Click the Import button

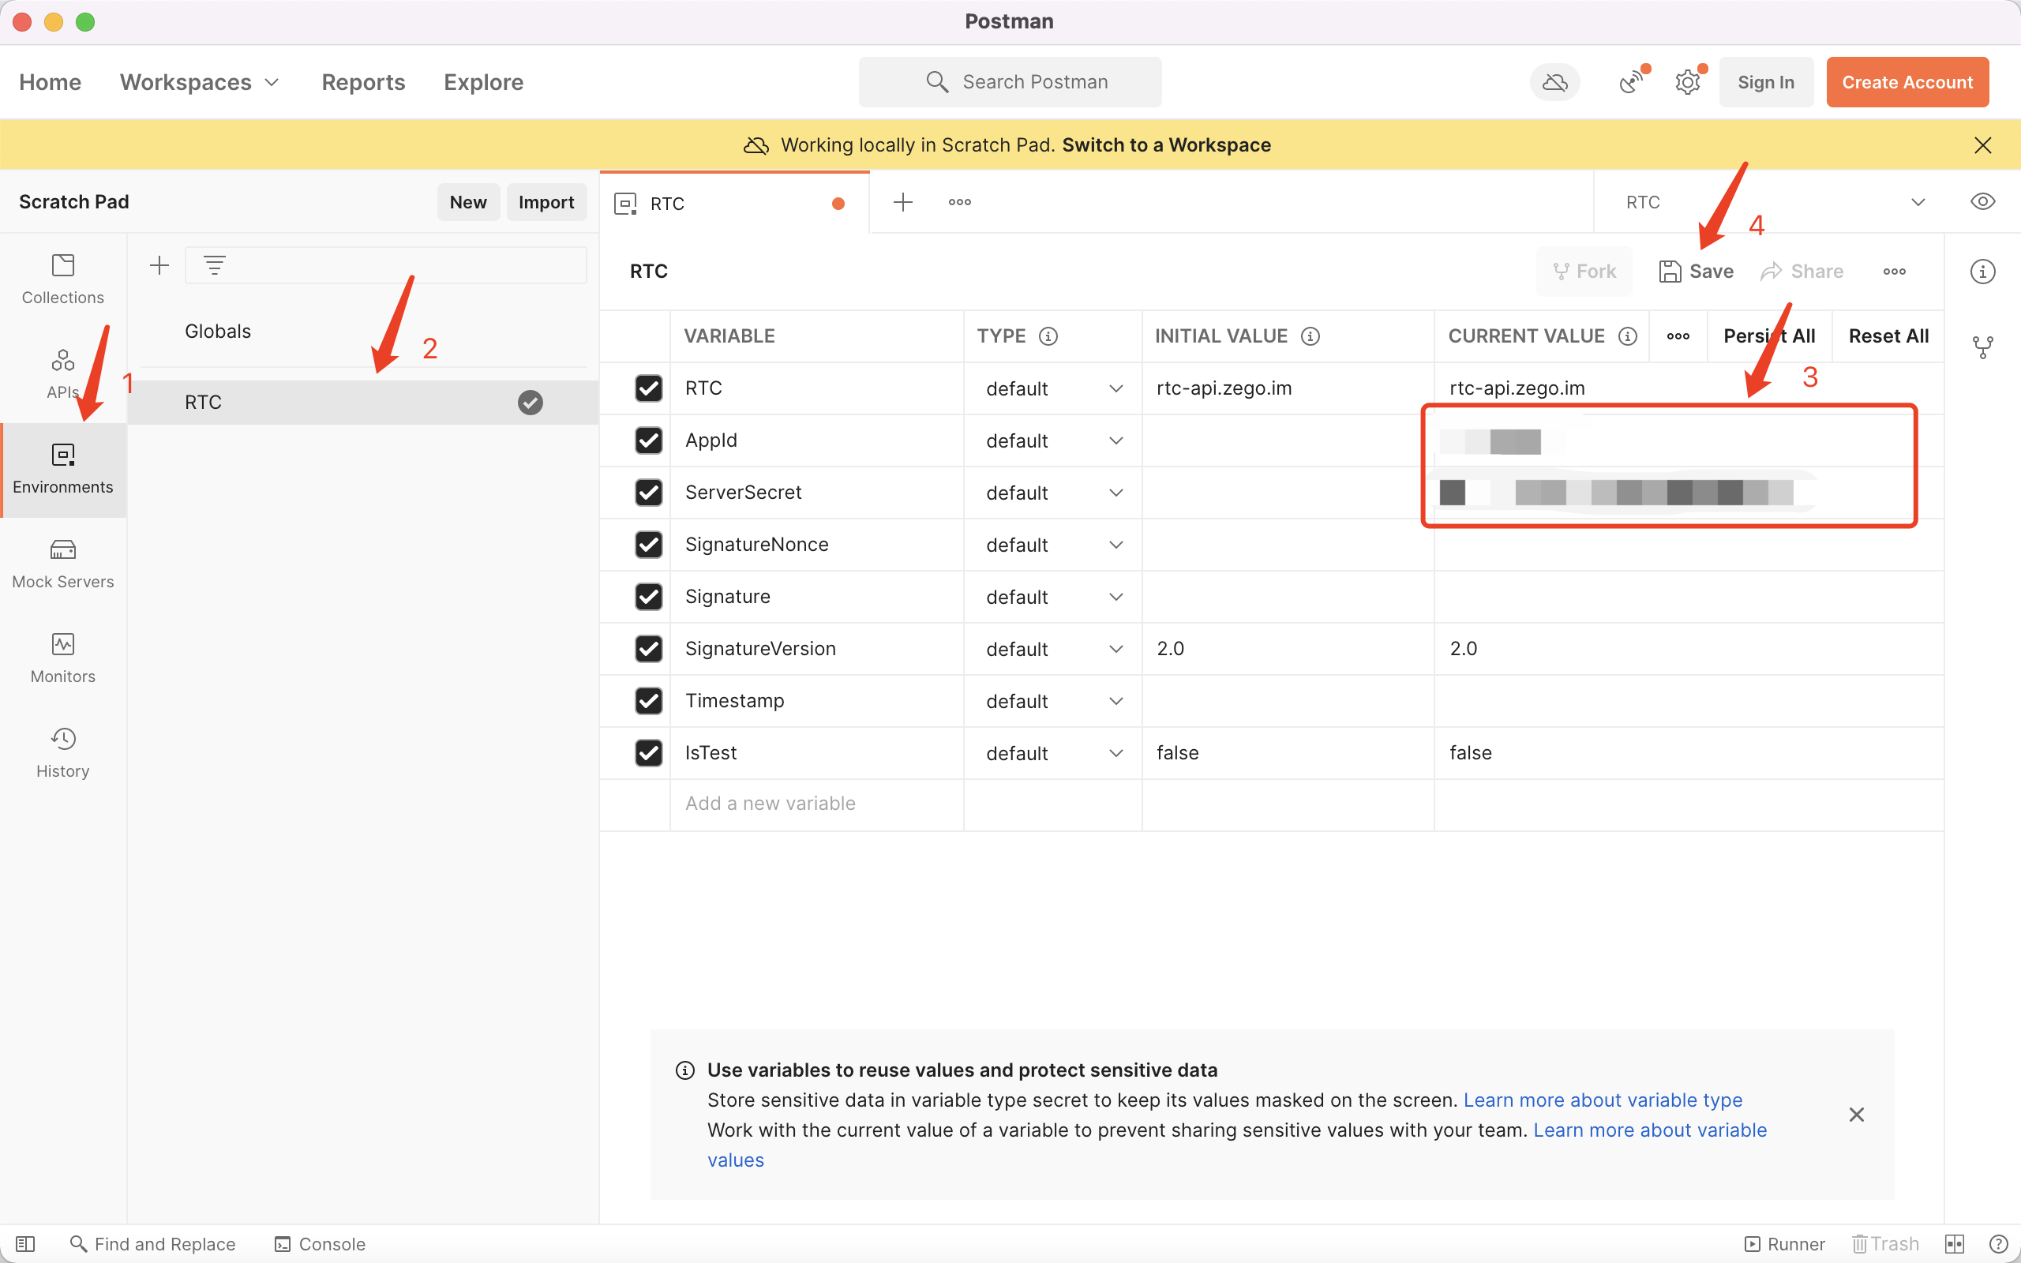click(x=546, y=202)
